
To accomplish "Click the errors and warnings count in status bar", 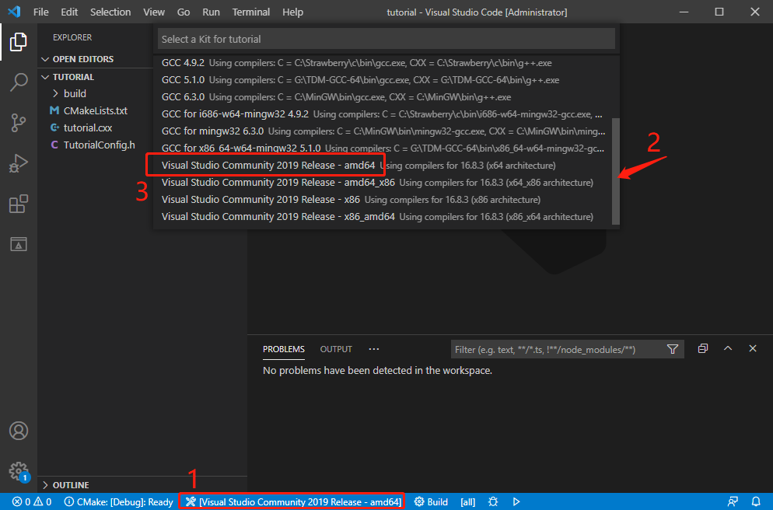I will [32, 501].
